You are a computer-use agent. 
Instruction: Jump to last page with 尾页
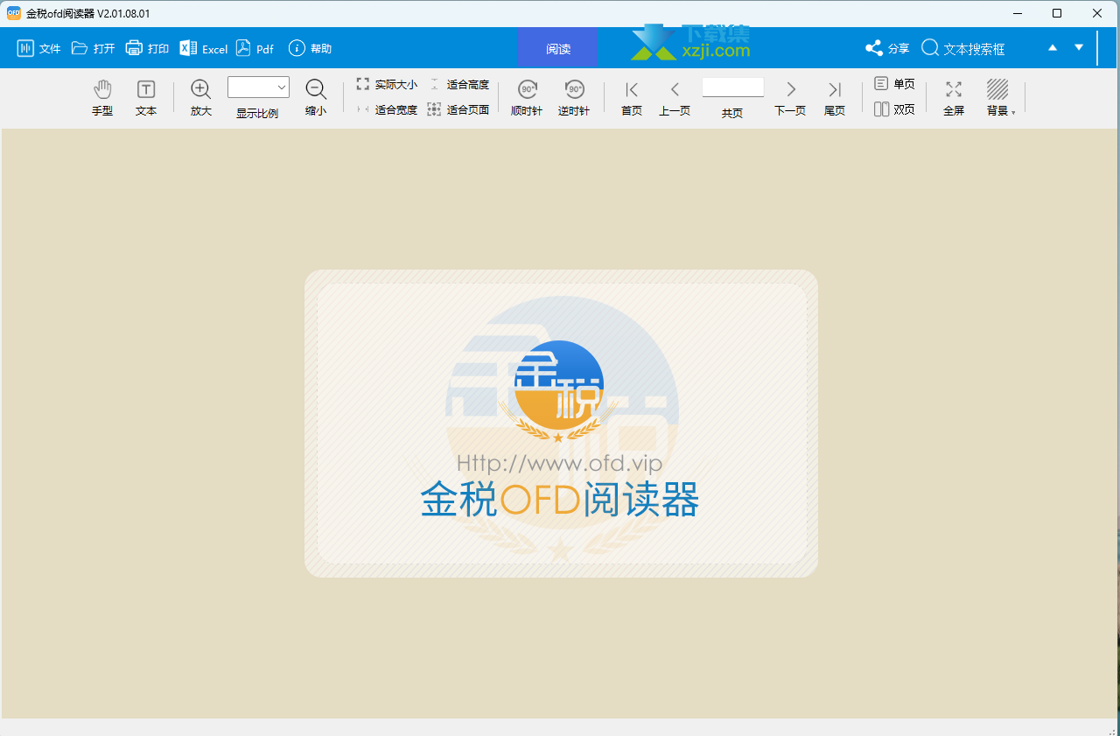click(835, 98)
